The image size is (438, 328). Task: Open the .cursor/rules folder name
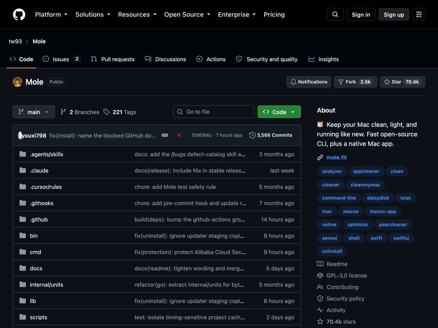tap(46, 187)
